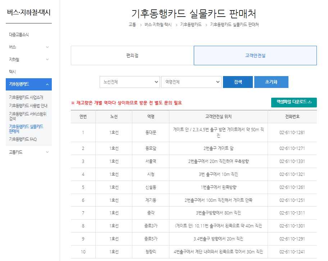Click location text 2번출구 게이트 앞
This screenshot has width=328, height=261.
pyautogui.click(x=218, y=149)
